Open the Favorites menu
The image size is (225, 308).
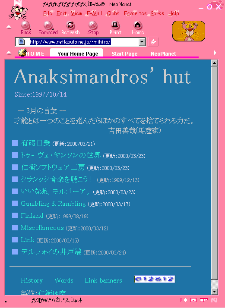pyautogui.click(x=135, y=13)
